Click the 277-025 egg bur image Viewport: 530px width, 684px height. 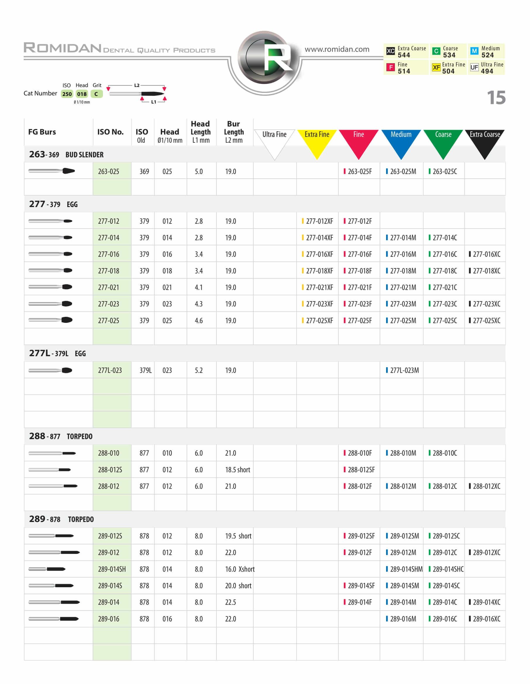click(50, 320)
